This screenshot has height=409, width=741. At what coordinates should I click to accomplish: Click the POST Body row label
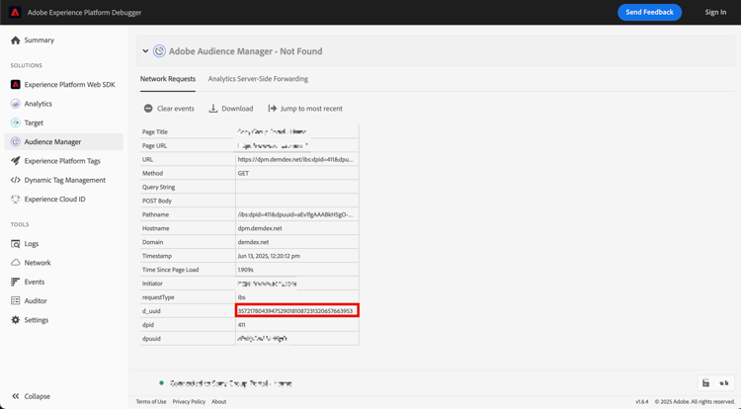coord(157,201)
